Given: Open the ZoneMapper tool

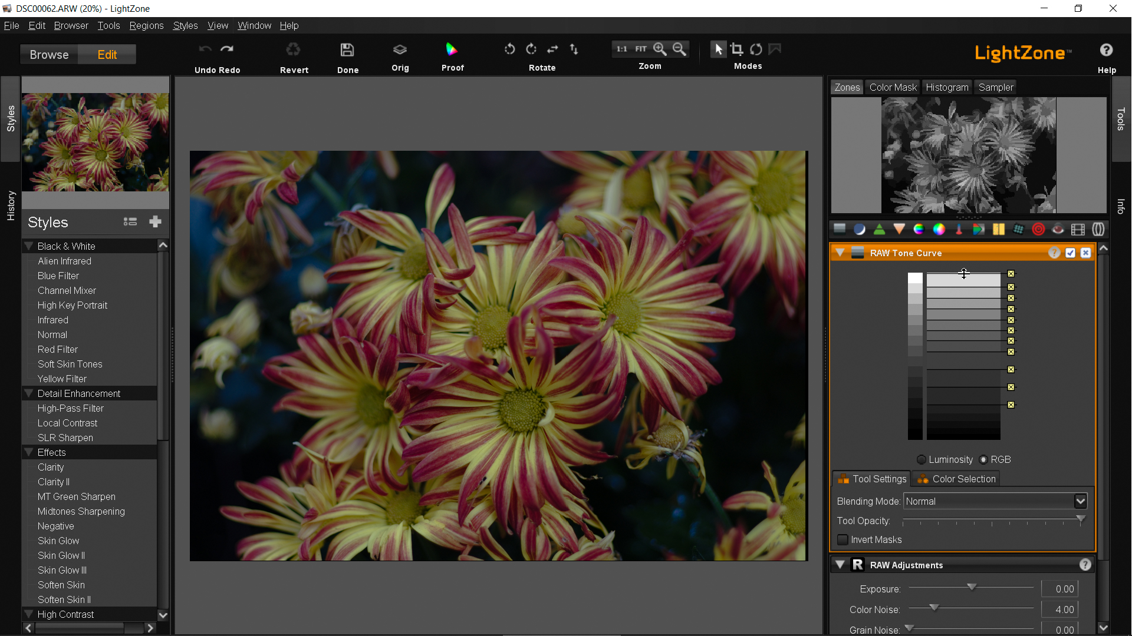Looking at the screenshot, I should click(839, 230).
